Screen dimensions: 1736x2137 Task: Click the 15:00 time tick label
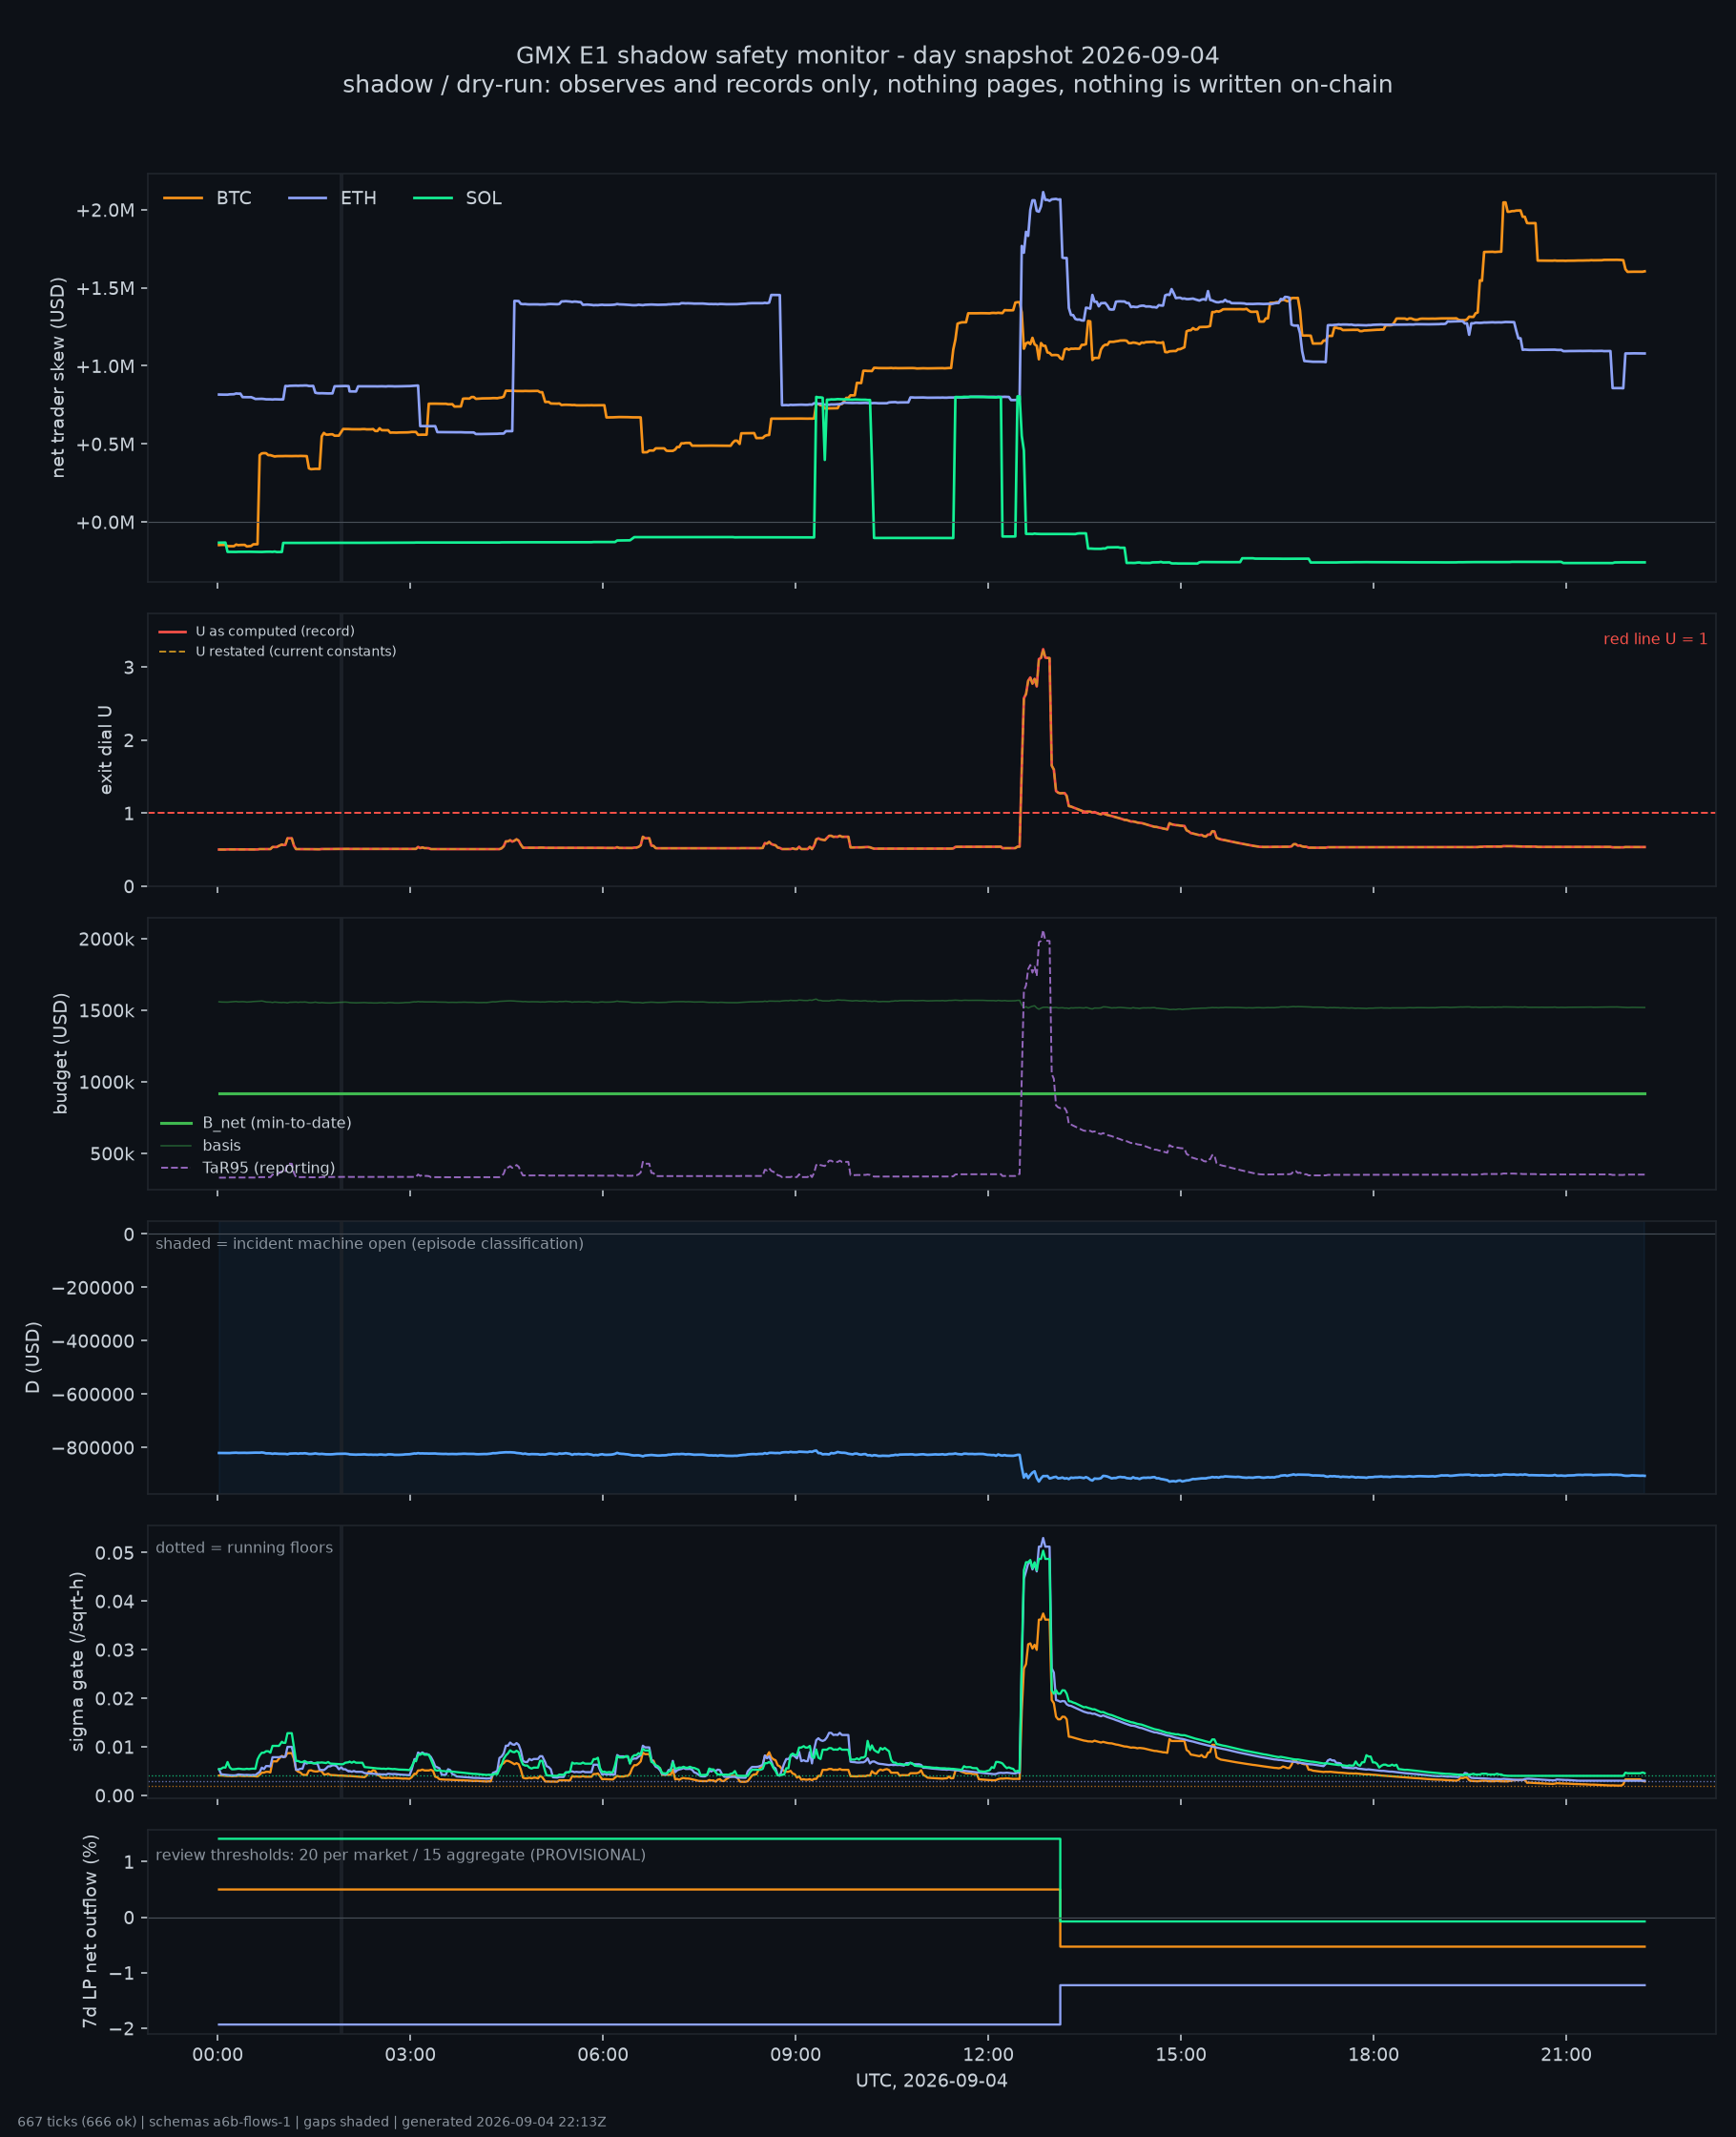1181,2055
